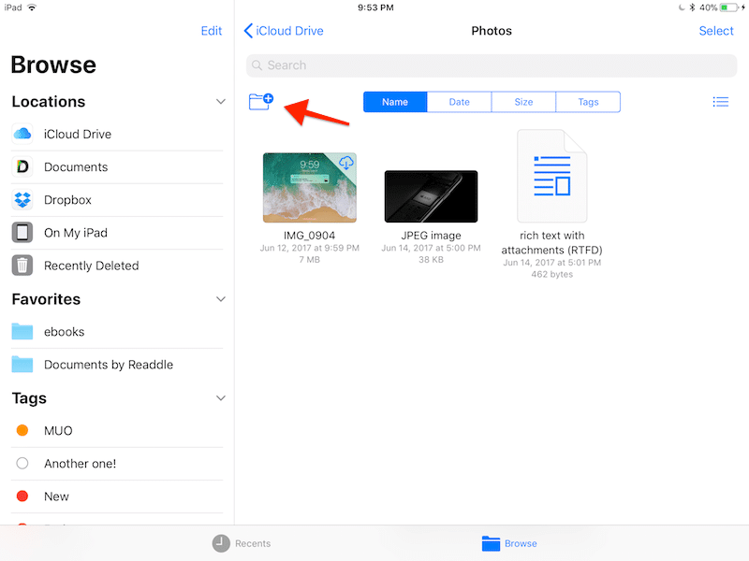Tap the Select button
749x561 pixels.
(716, 31)
